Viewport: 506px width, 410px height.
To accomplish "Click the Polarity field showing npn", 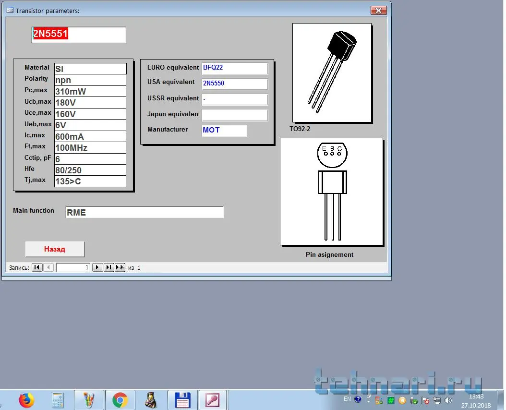I will point(90,80).
